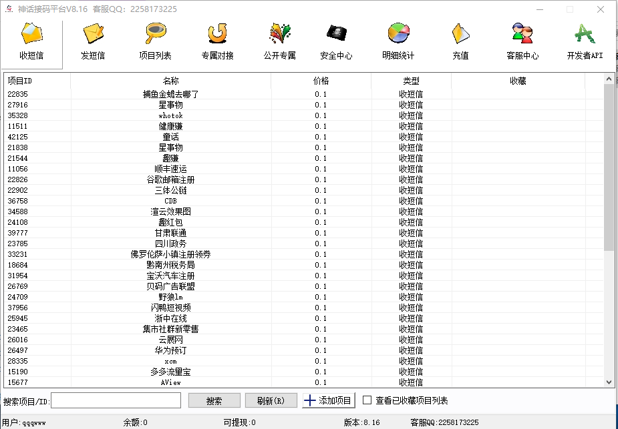
Task: Click the 发短信 send SMS icon
Action: pos(93,33)
